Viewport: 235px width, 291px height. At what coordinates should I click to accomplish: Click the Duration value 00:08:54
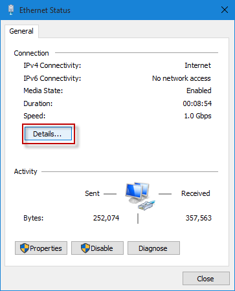click(197, 103)
